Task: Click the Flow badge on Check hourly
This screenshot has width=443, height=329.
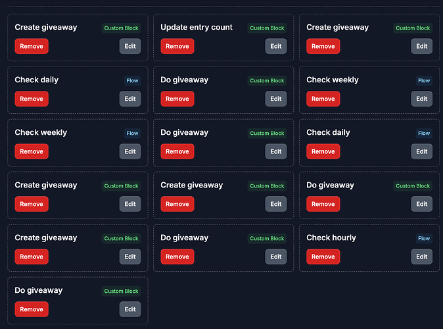Action: (x=424, y=239)
